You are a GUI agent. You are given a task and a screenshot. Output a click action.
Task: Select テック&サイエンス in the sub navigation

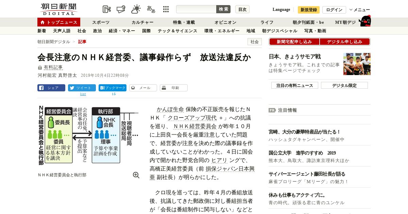click(x=177, y=31)
